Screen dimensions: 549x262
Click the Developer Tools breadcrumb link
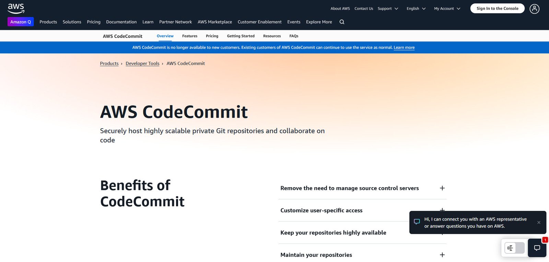click(142, 63)
